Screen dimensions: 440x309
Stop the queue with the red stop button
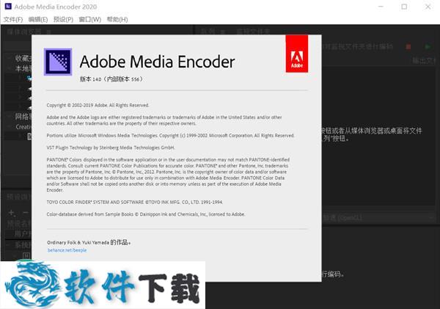(408, 47)
